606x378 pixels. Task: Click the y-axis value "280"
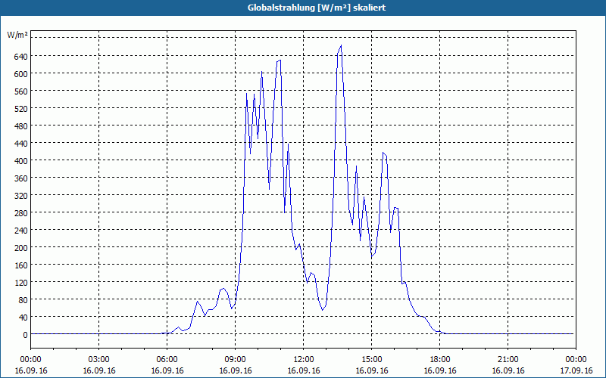tap(21, 213)
